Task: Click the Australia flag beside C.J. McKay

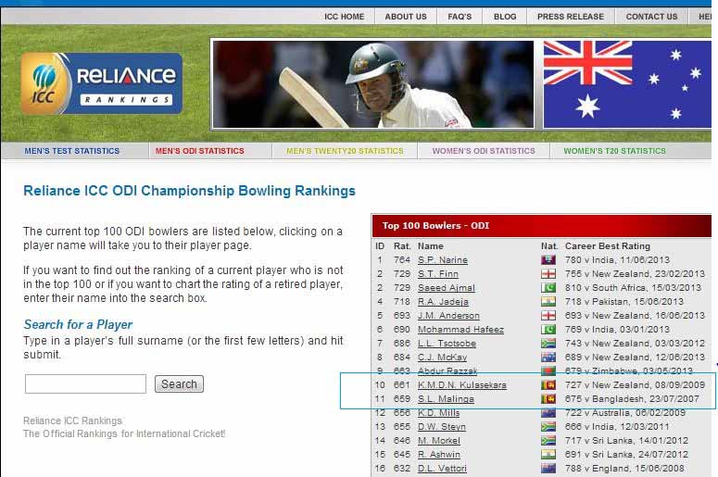Action: point(548,358)
